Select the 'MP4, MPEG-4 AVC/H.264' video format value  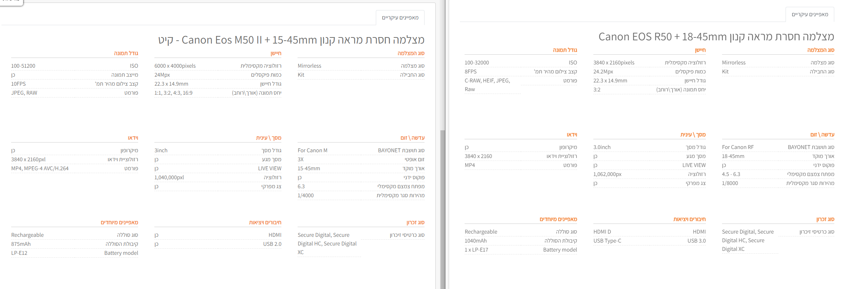pos(40,168)
